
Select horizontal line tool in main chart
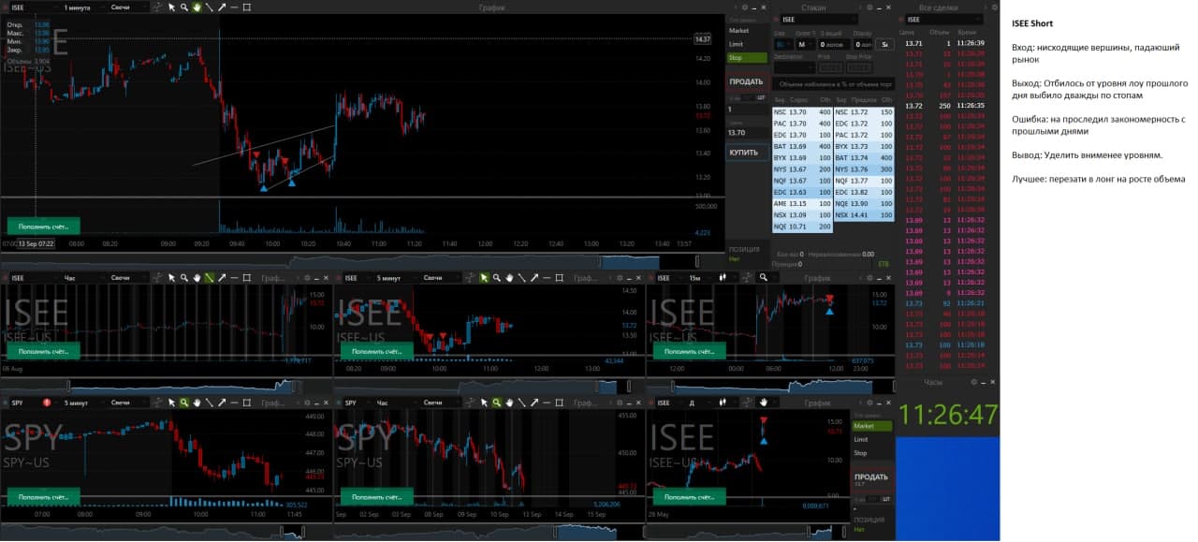coord(234,7)
